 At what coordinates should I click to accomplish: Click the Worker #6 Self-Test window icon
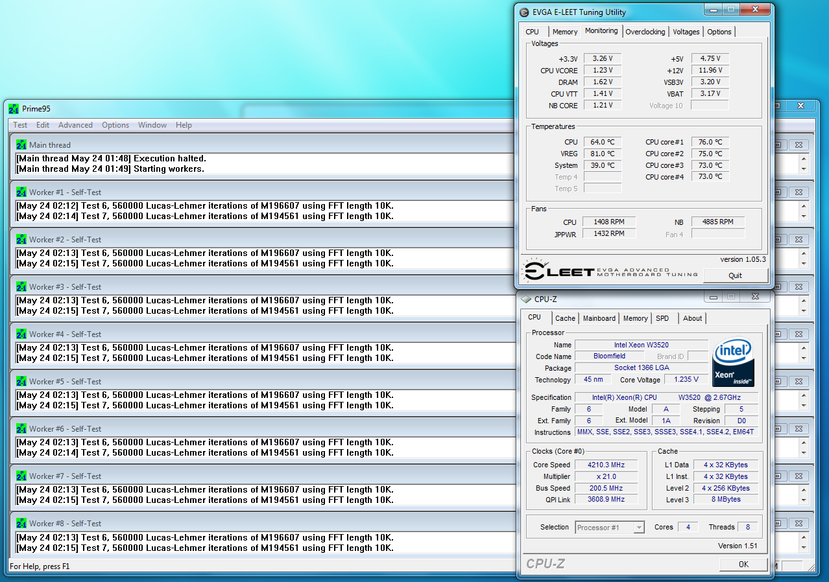point(21,428)
